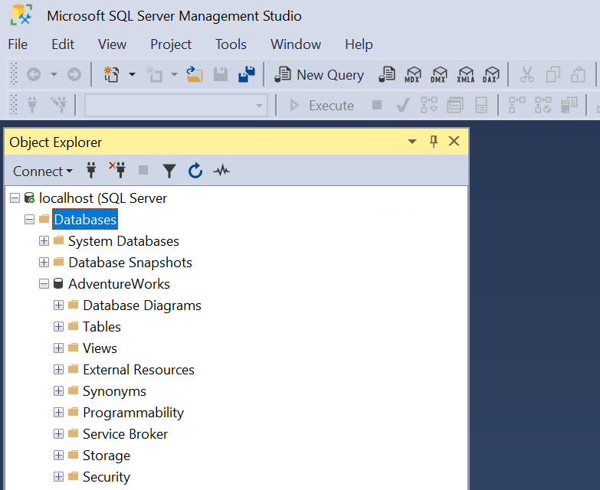The height and width of the screenshot is (490, 600).
Task: Pin the Object Explorer panel
Action: point(434,142)
